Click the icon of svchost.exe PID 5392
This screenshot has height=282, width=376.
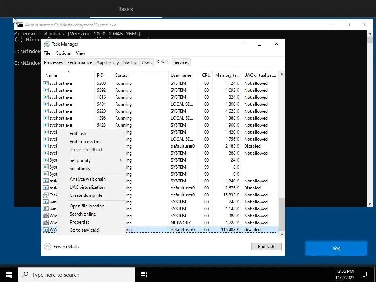pos(46,90)
